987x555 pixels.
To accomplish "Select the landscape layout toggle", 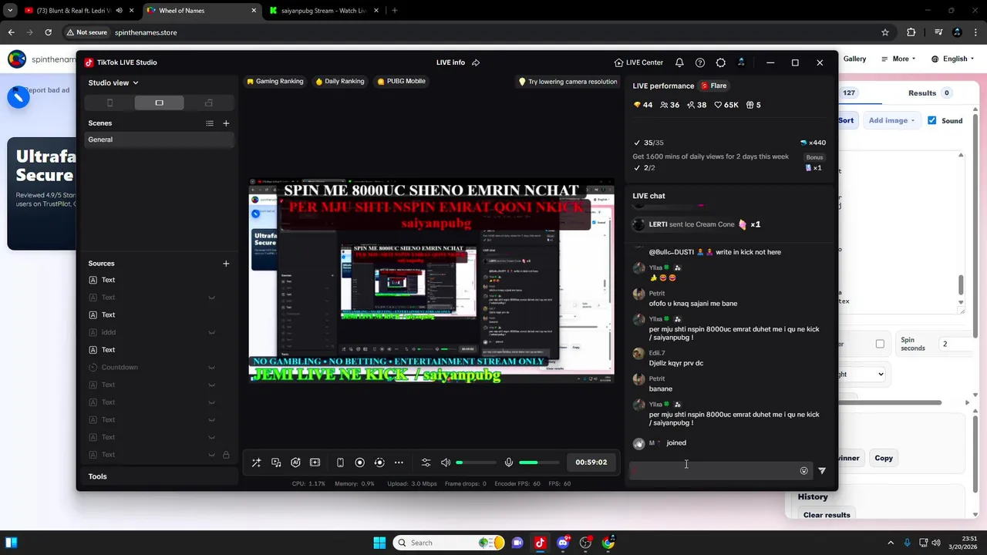I will (x=159, y=103).
